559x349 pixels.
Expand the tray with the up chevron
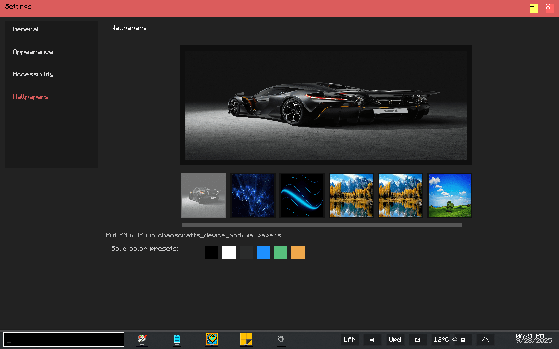(485, 340)
